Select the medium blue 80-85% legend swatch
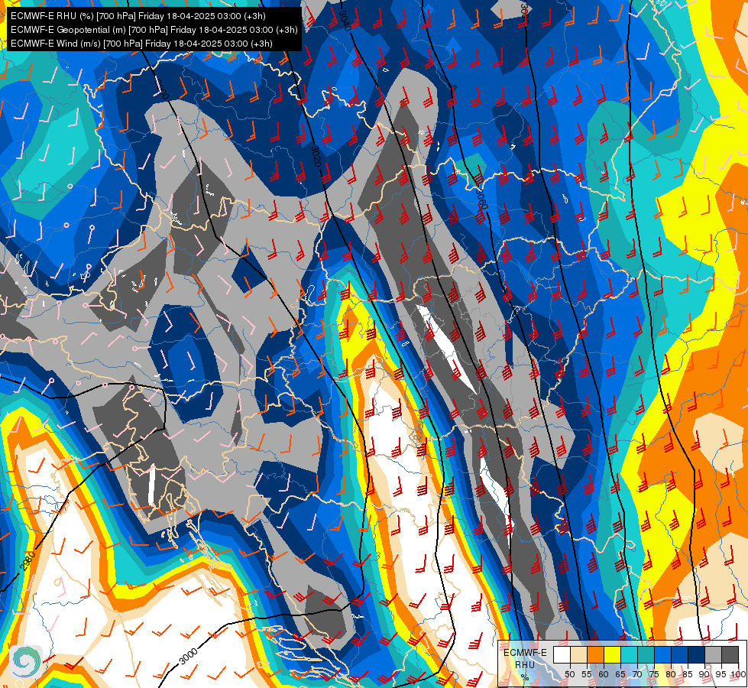This screenshot has height=688, width=748. [x=679, y=654]
